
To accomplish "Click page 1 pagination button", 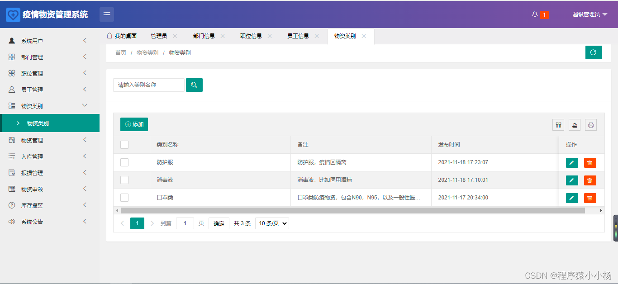I will [x=137, y=223].
